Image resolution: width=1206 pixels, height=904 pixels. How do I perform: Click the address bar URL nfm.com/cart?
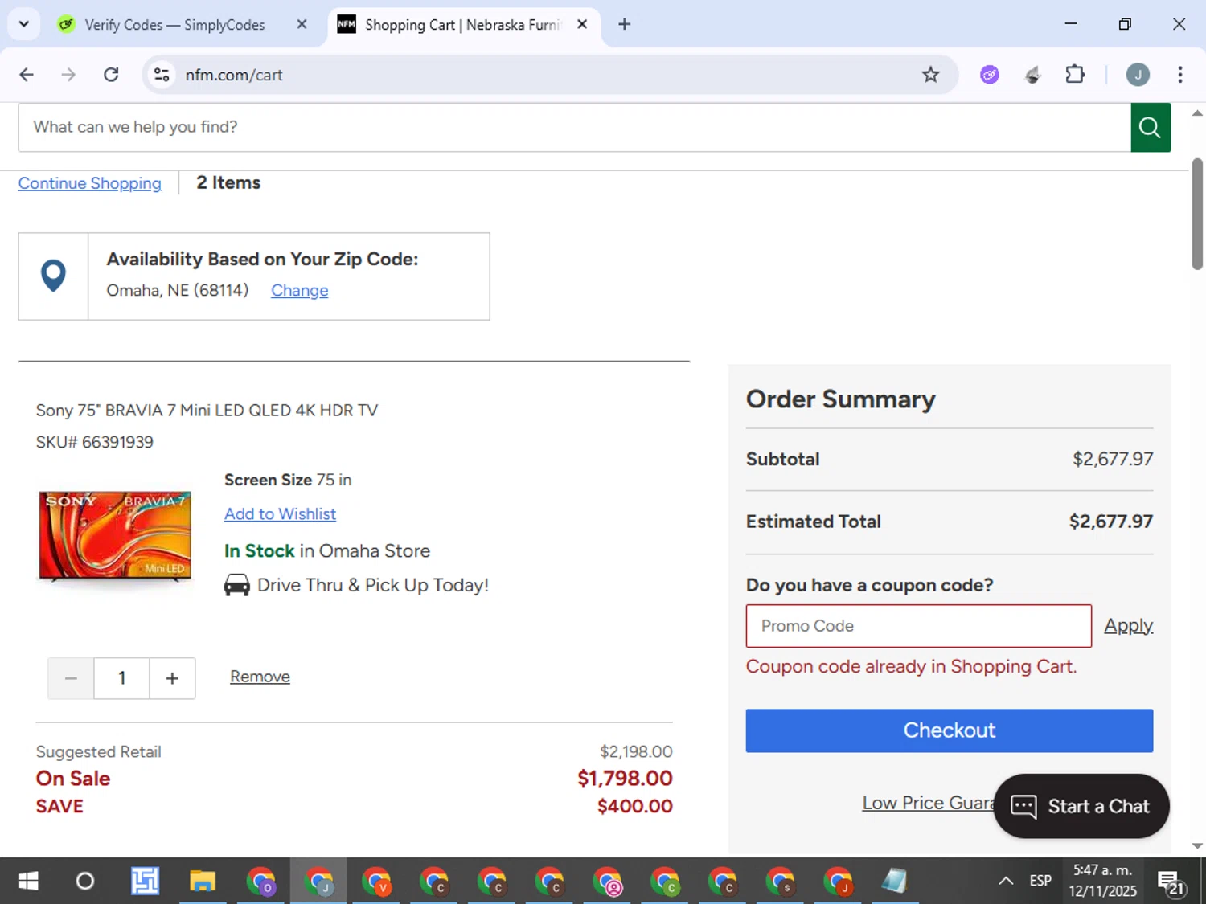tap(234, 75)
